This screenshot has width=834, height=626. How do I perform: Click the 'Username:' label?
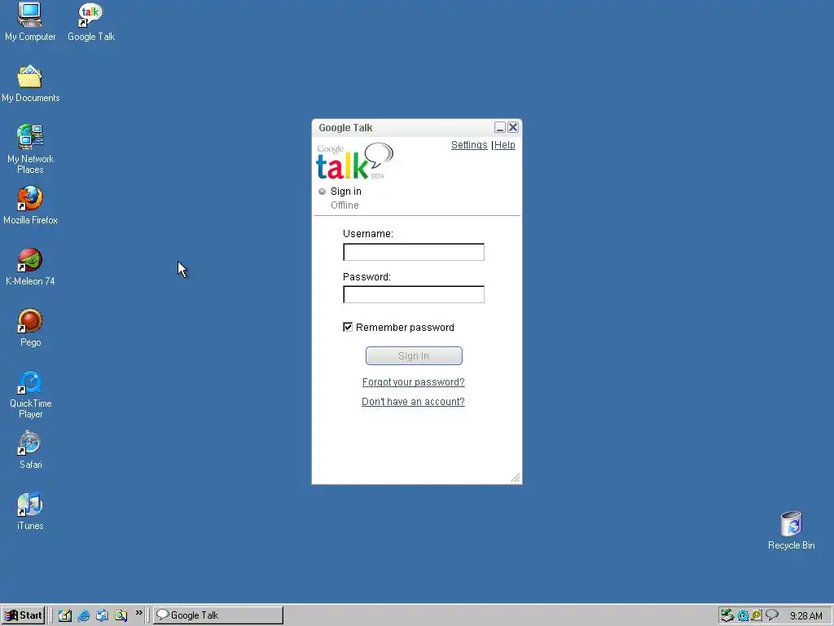click(368, 234)
